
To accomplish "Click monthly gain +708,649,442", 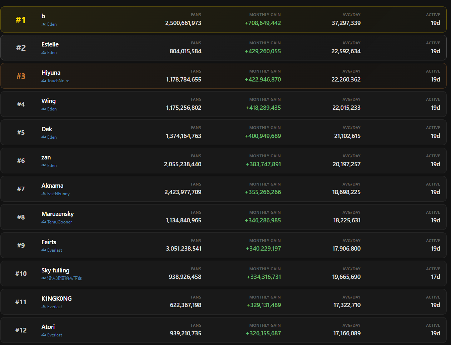I will pyautogui.click(x=263, y=23).
